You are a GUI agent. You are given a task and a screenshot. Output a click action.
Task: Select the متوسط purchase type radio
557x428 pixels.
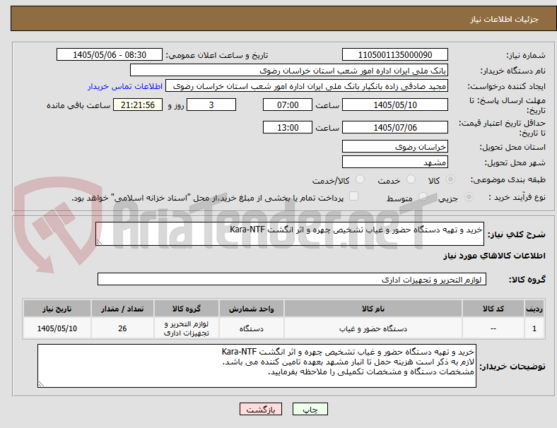click(423, 196)
